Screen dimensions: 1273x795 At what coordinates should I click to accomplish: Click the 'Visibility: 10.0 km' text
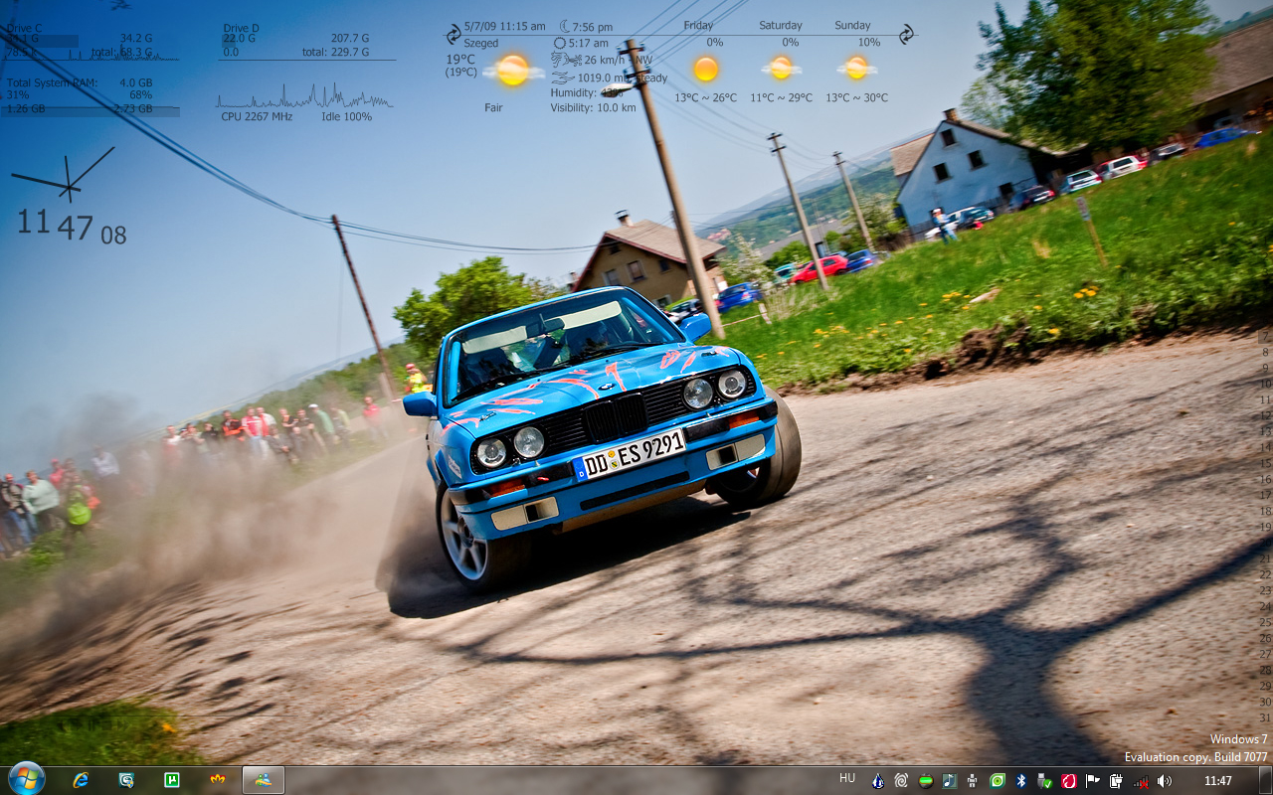coord(594,107)
